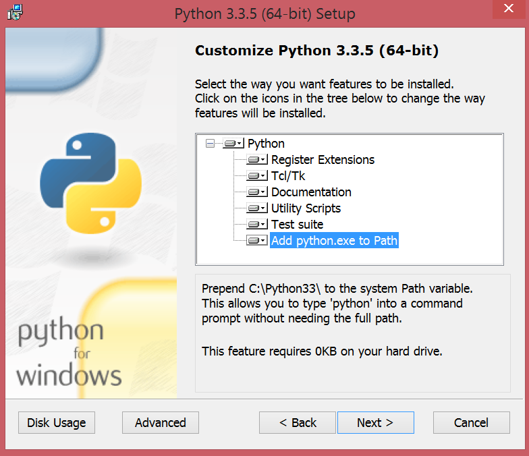Viewport: 529px width, 456px height.
Task: Go back with the Back button
Action: (298, 423)
